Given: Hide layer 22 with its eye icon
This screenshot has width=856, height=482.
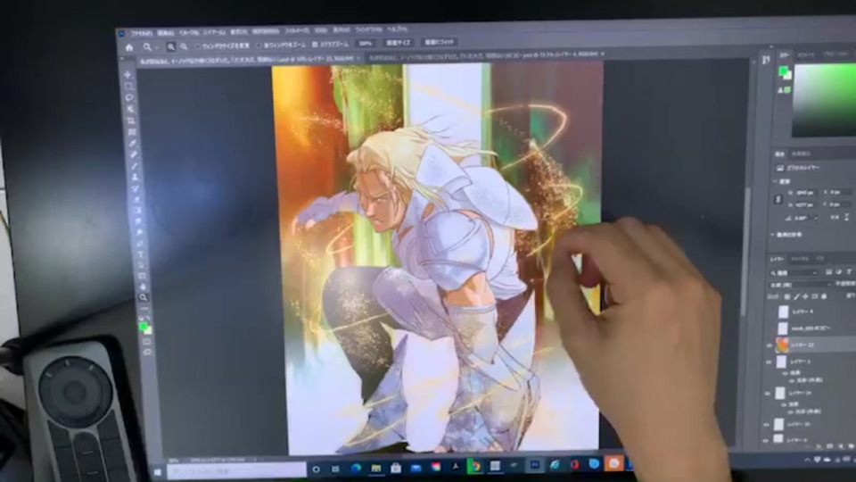Looking at the screenshot, I should tap(770, 345).
